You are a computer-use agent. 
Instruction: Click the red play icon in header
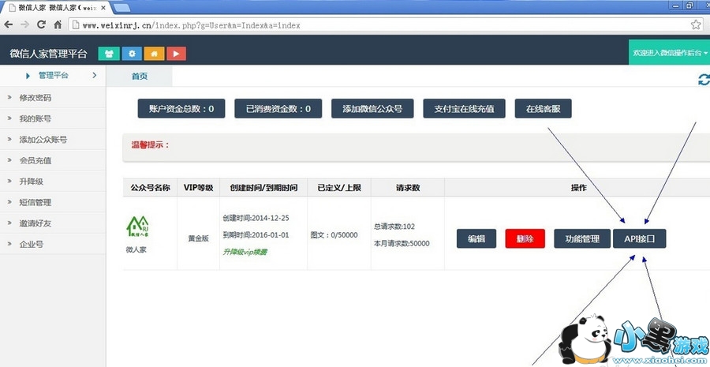pyautogui.click(x=176, y=54)
